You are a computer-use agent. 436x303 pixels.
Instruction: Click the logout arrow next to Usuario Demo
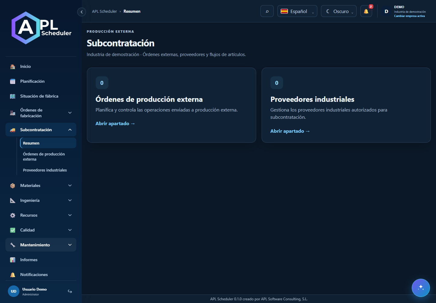coord(70,291)
